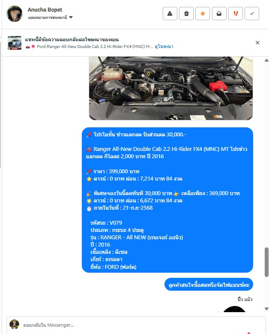Mark as unread with envelope icon
Viewport: 269px width, 334px height.
click(x=219, y=14)
